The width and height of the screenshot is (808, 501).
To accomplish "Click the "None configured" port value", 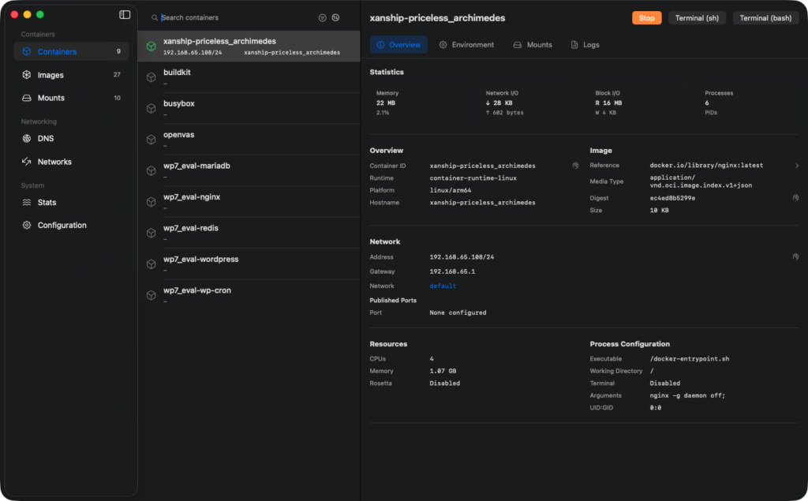I will 458,312.
